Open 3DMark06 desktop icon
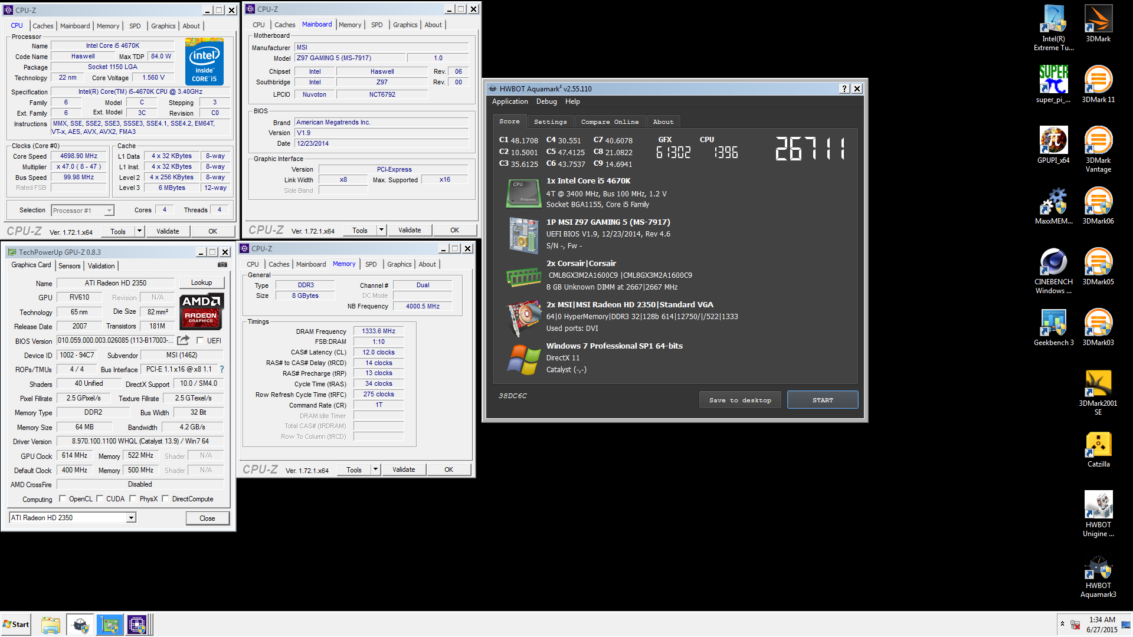1133x637 pixels. point(1098,206)
